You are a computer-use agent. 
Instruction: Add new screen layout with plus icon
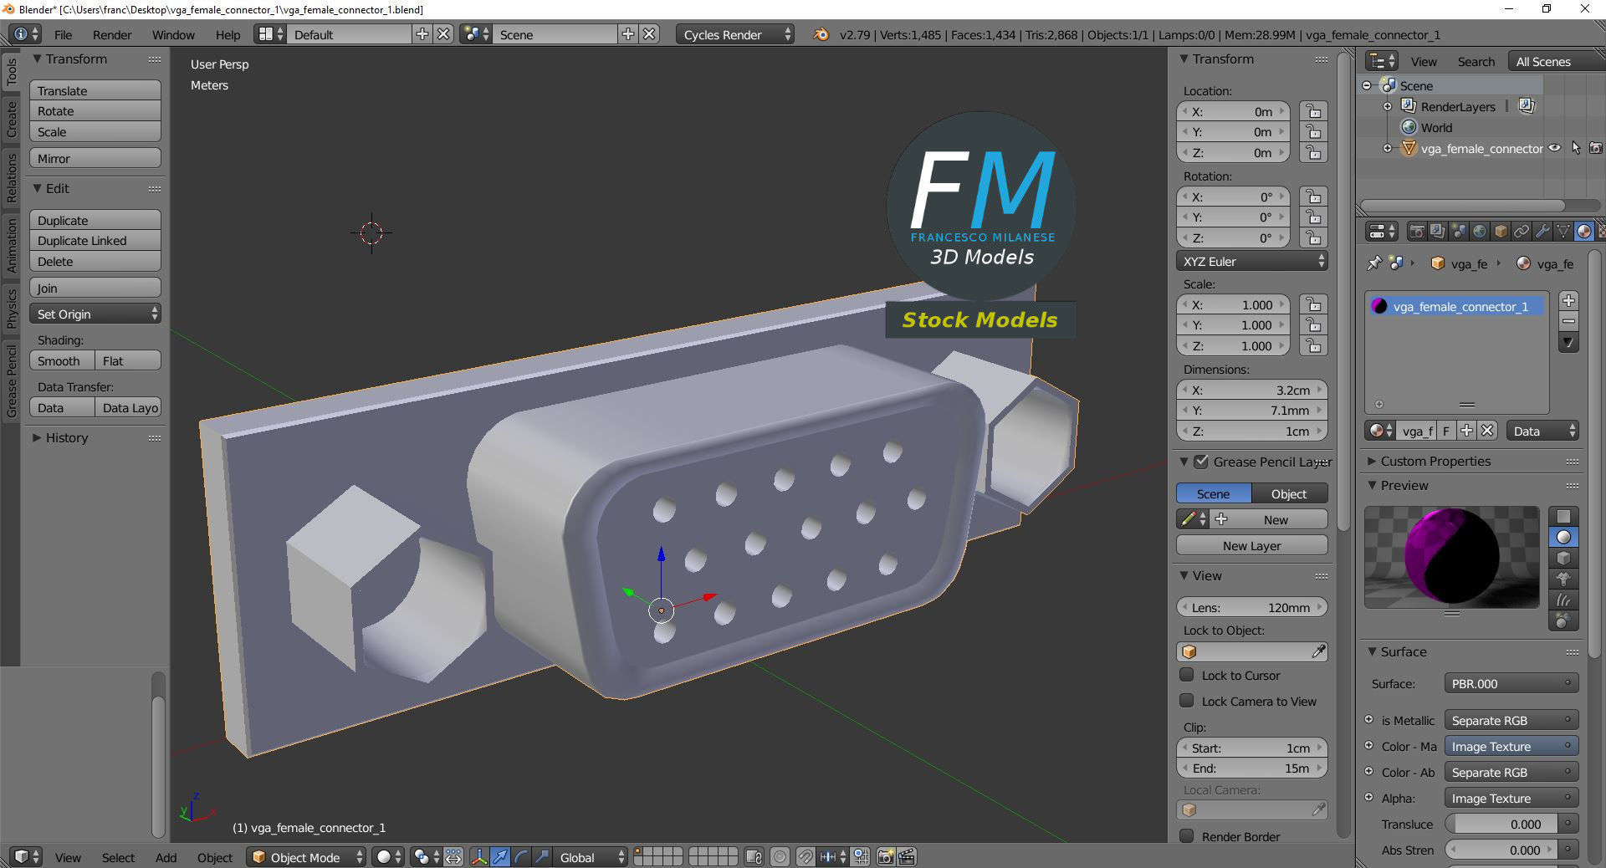(422, 34)
